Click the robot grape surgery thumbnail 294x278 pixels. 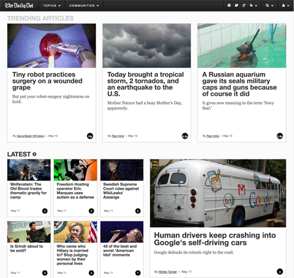pos(51,45)
